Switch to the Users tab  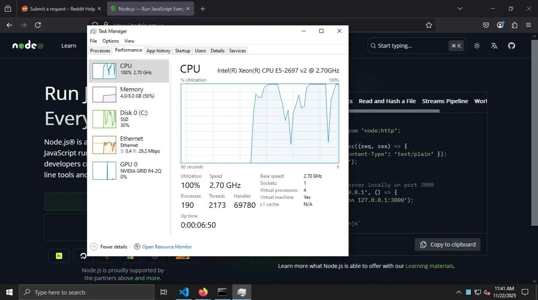tap(201, 51)
